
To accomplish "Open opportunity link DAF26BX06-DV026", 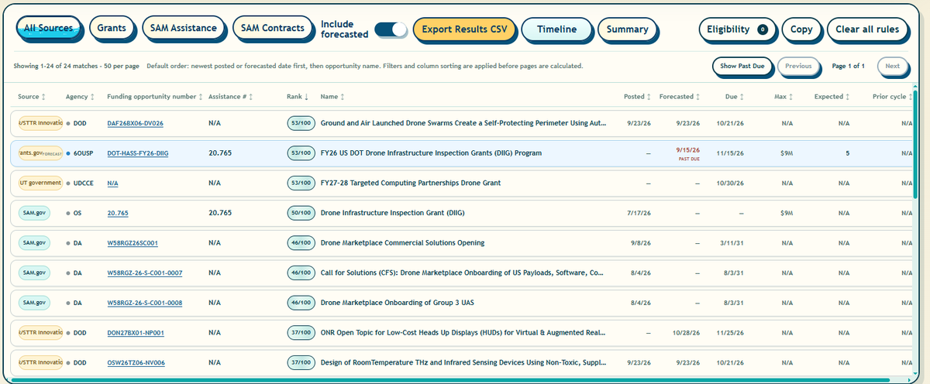I will [x=135, y=124].
